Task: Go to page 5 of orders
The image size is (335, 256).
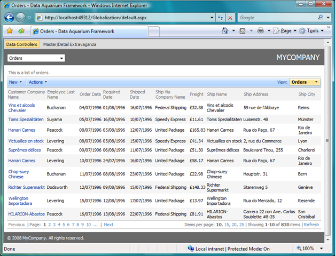Action: tap(64, 225)
